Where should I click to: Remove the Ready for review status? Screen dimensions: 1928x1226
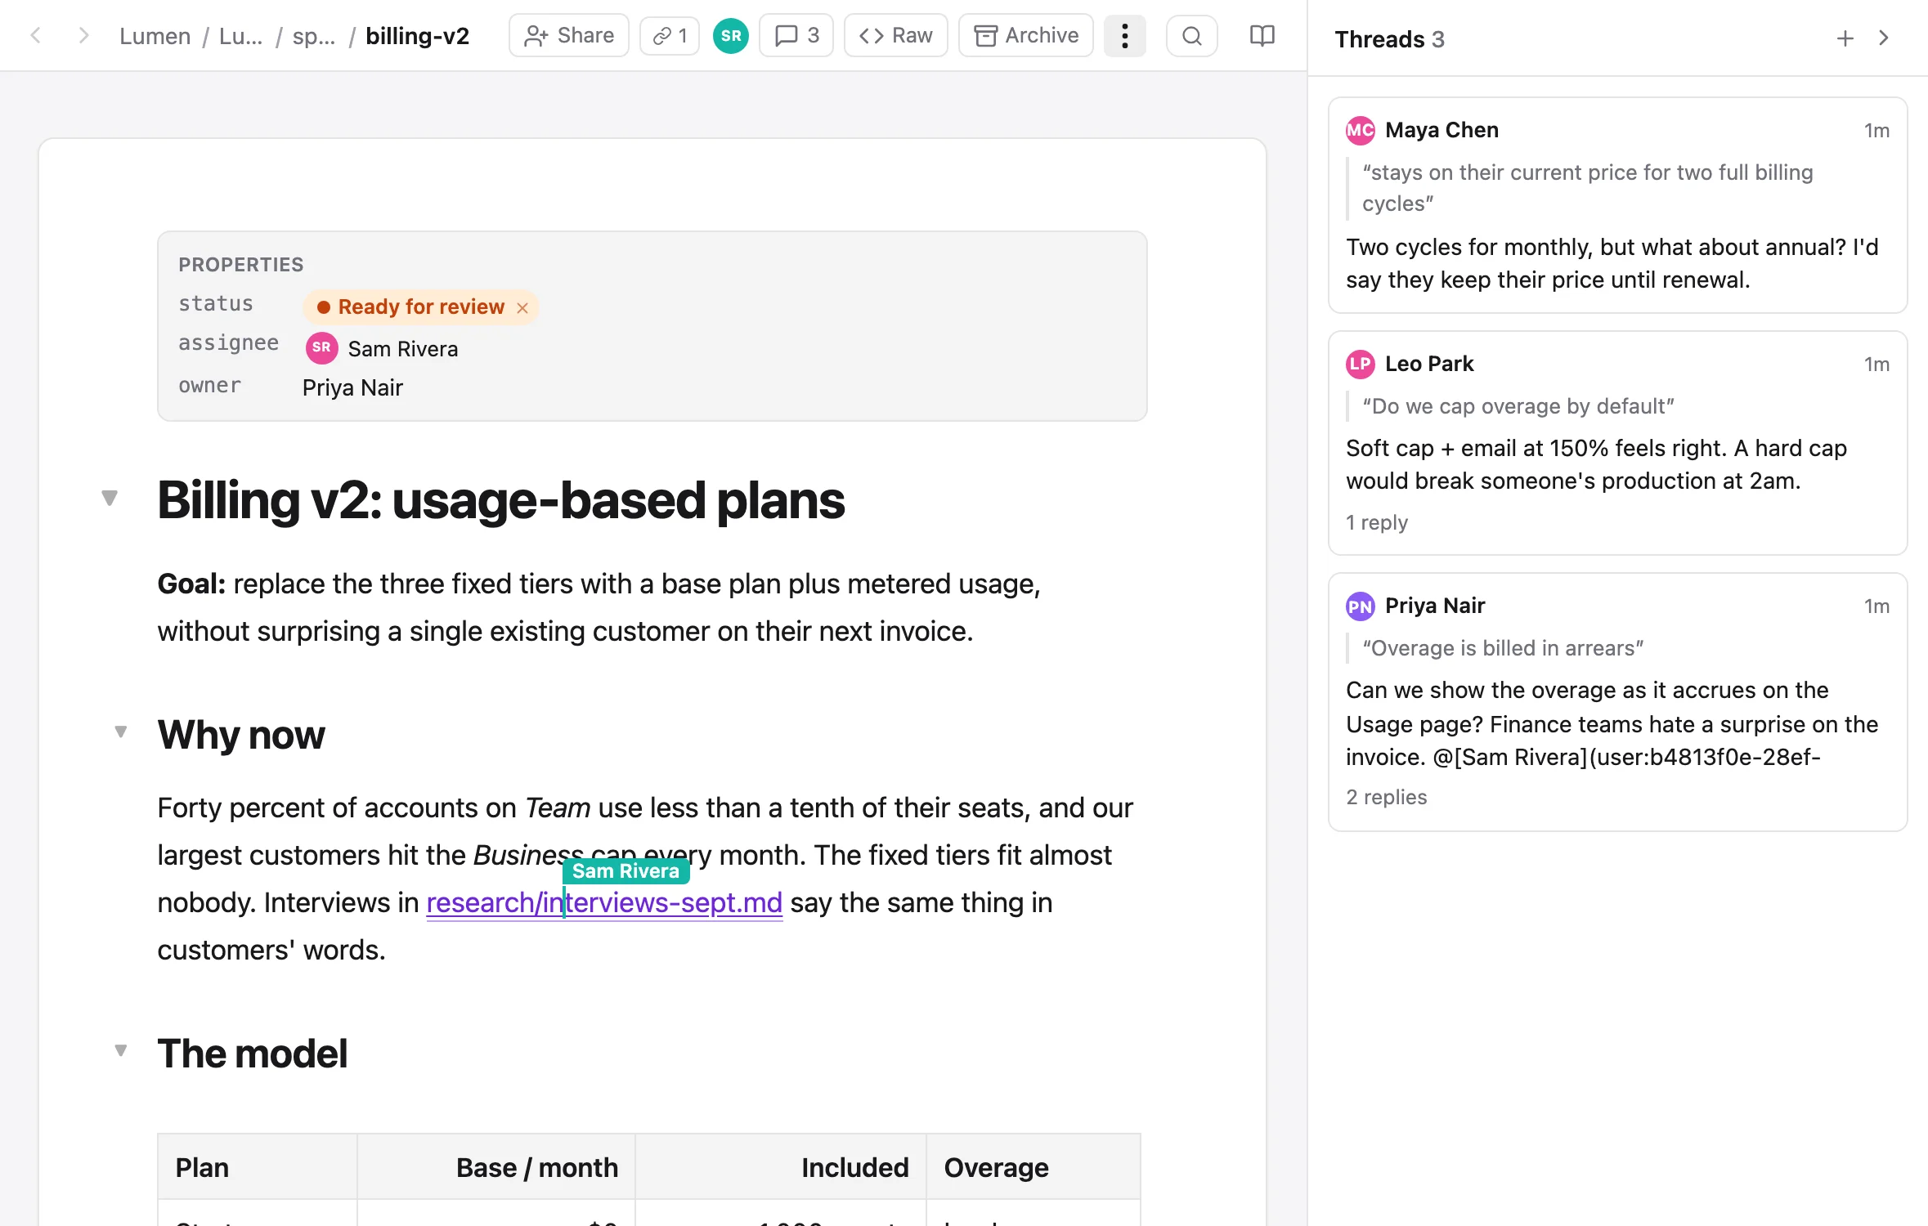point(522,307)
